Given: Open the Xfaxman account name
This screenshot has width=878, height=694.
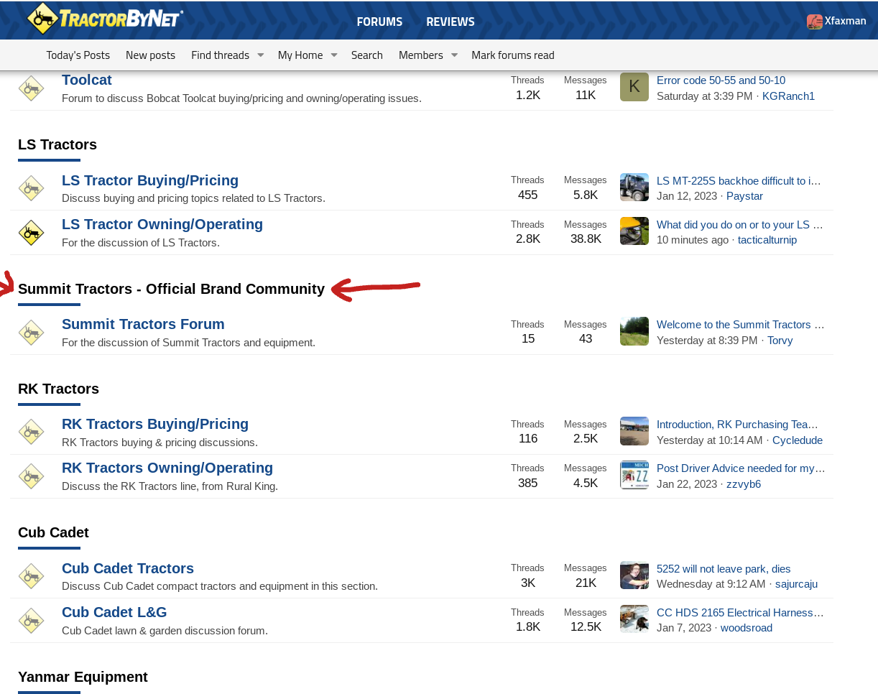Looking at the screenshot, I should pos(845,21).
